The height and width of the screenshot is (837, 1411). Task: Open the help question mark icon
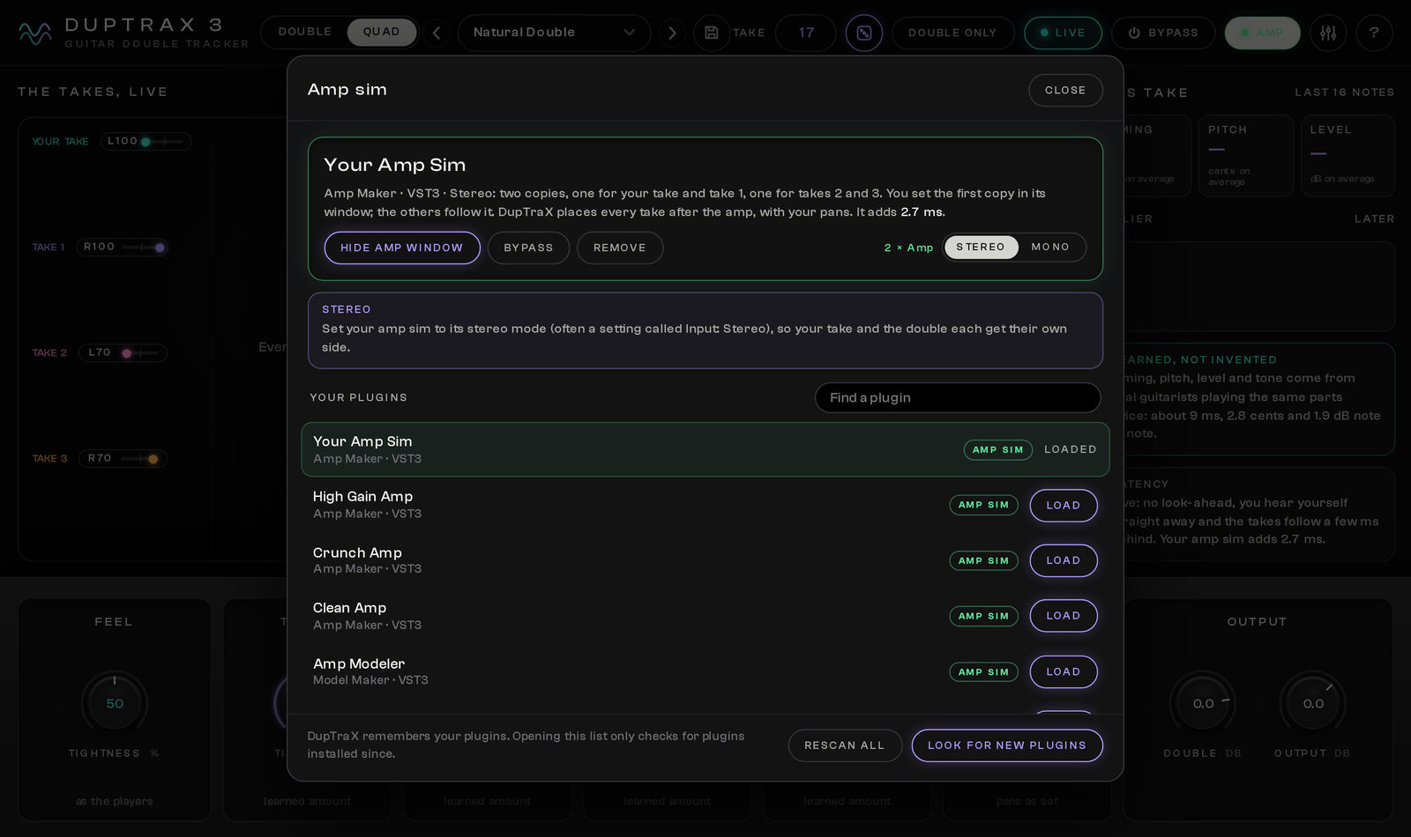click(1374, 33)
